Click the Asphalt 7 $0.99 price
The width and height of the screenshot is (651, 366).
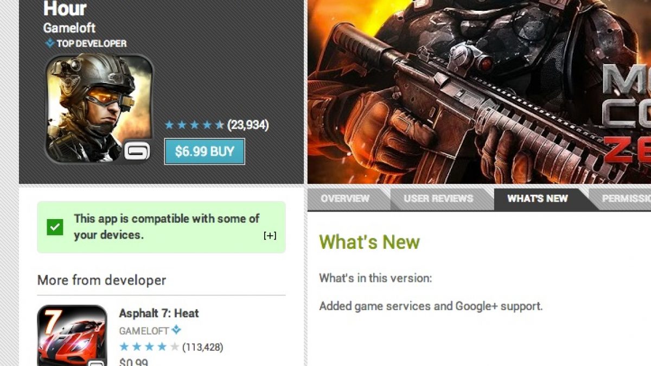133,362
